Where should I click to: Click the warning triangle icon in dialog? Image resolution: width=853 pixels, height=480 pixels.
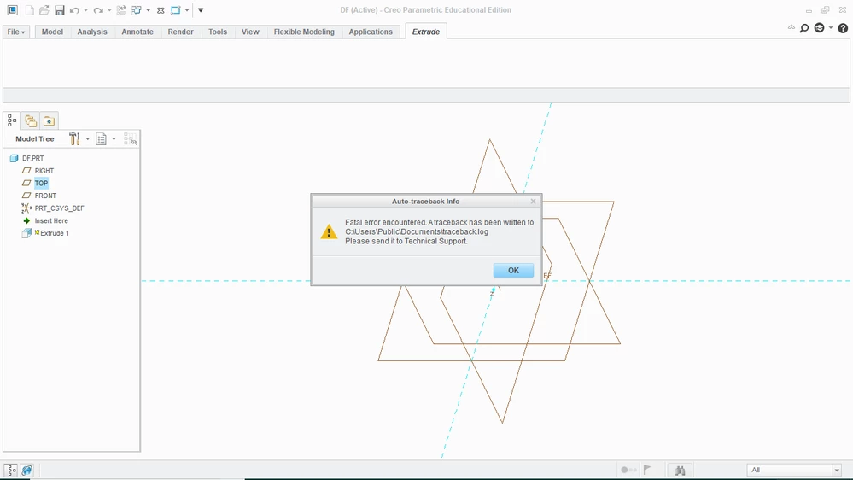(x=329, y=231)
